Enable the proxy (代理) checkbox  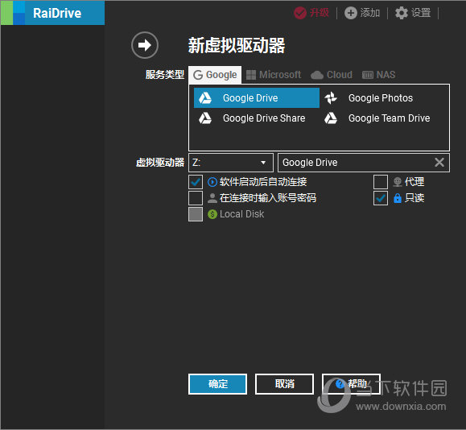click(381, 182)
